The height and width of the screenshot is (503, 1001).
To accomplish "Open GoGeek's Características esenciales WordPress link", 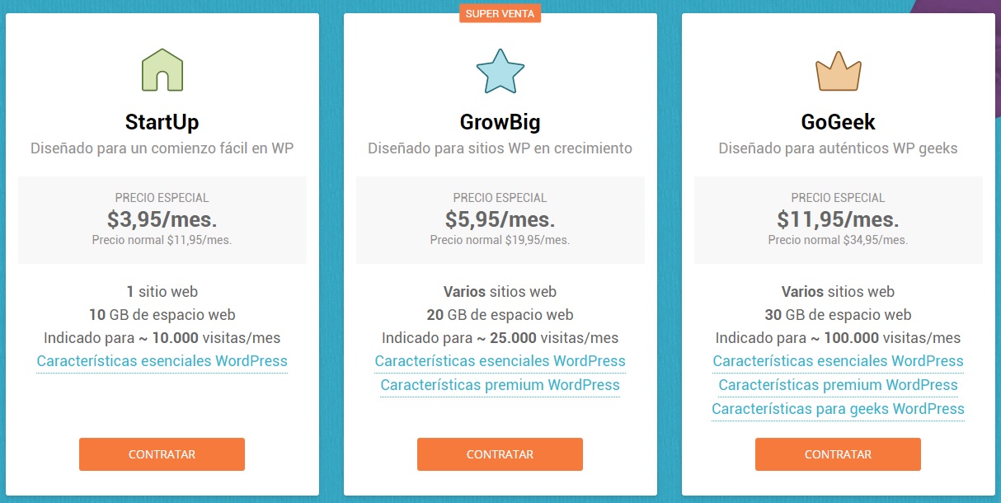I will [x=838, y=361].
